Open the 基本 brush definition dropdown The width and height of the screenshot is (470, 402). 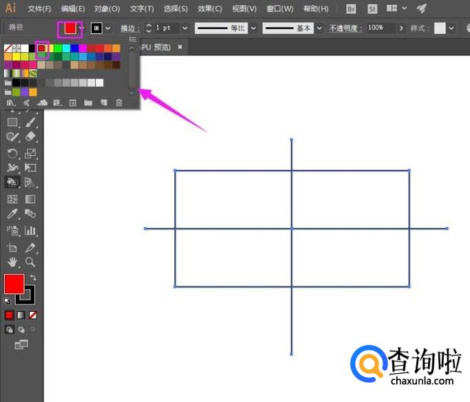pyautogui.click(x=320, y=28)
